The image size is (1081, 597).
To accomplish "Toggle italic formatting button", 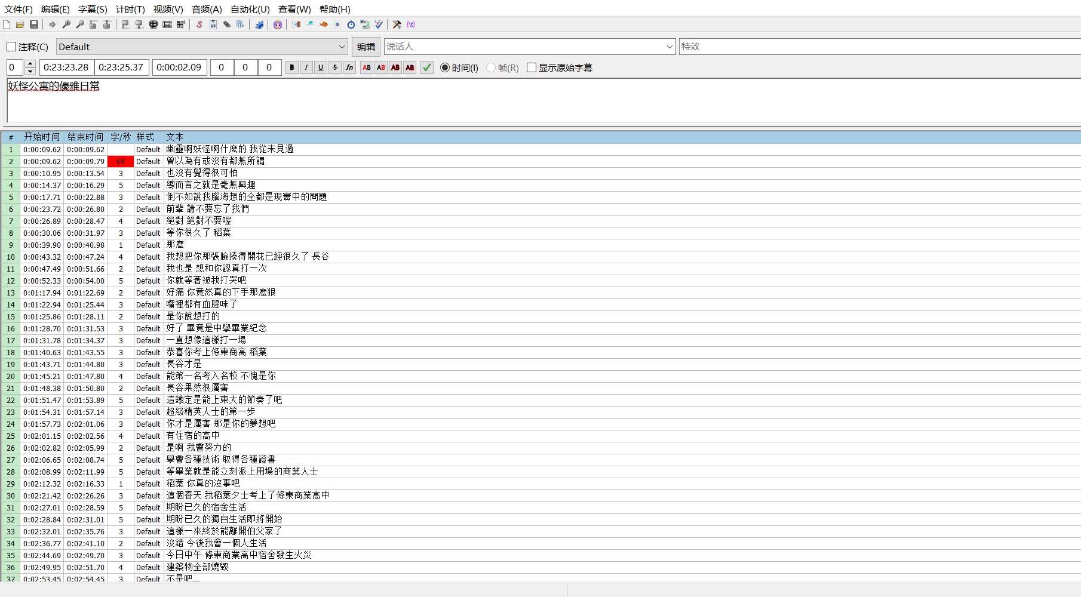I will pyautogui.click(x=306, y=67).
